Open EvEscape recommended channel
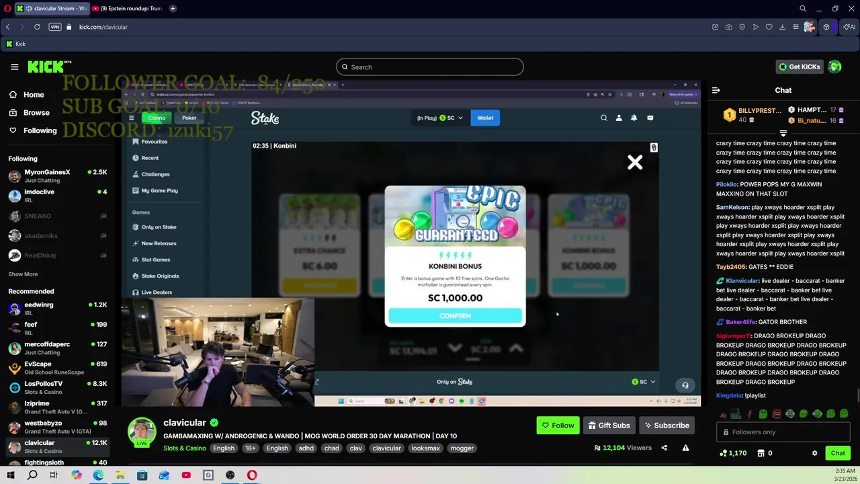Screen dimensions: 860x484 pos(58,368)
